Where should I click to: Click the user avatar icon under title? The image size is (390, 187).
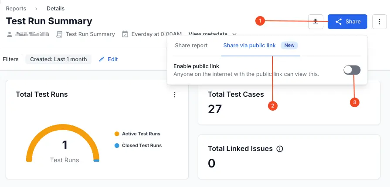coord(9,34)
